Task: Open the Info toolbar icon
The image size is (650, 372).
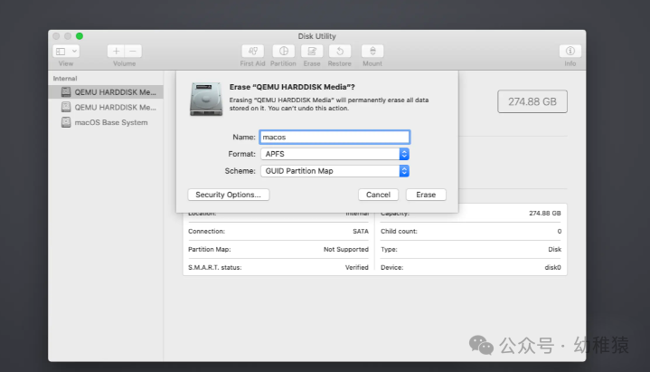Action: [570, 51]
